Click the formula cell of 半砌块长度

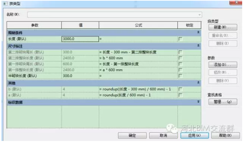pyautogui.click(x=138, y=76)
